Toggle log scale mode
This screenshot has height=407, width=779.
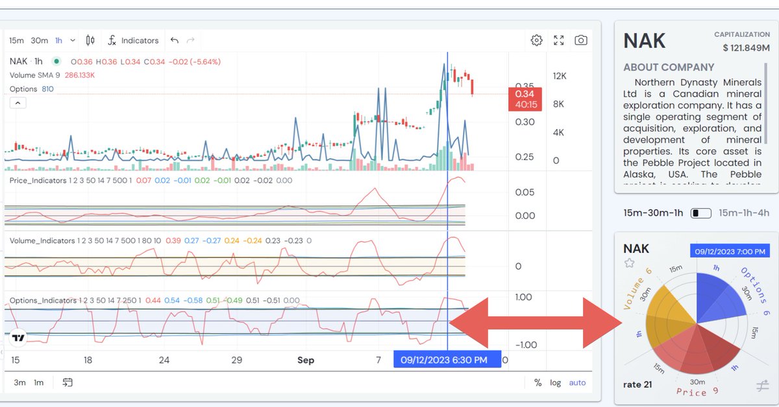555,382
